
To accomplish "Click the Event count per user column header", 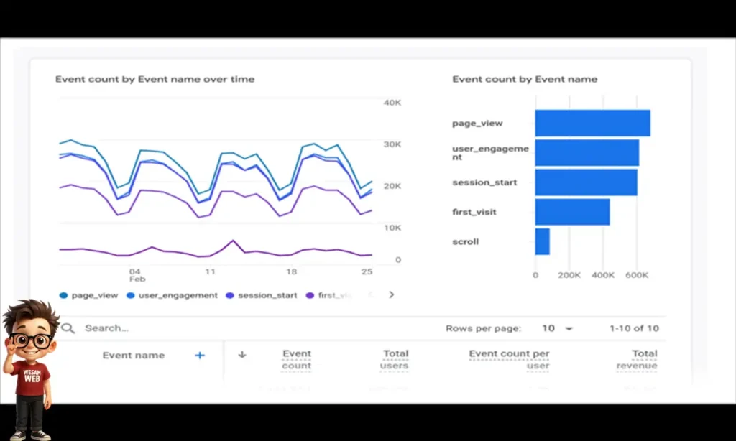I will pos(509,359).
